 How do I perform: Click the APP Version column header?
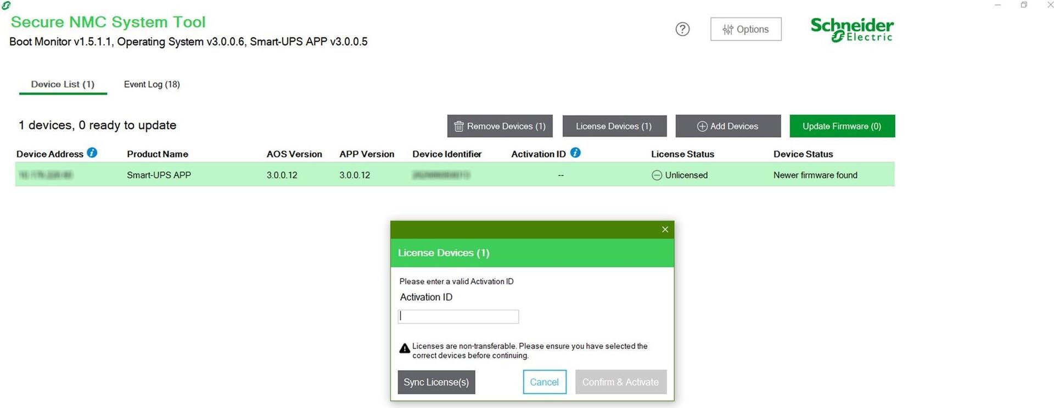367,154
